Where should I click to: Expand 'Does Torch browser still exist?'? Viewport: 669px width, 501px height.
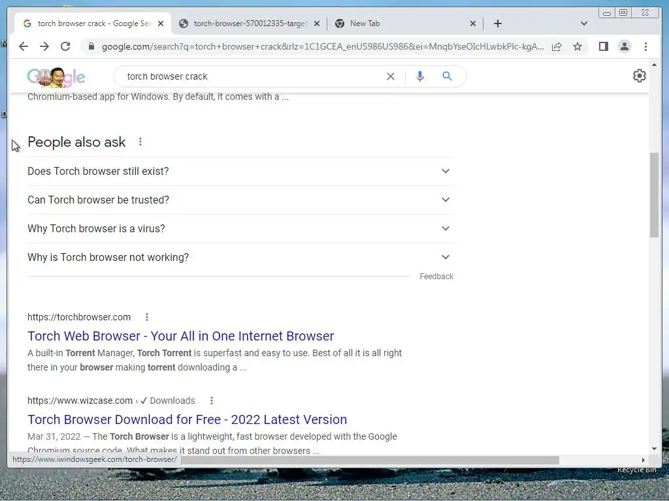pos(240,172)
